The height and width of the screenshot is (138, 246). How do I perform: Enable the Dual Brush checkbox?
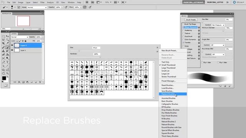coord(184,36)
